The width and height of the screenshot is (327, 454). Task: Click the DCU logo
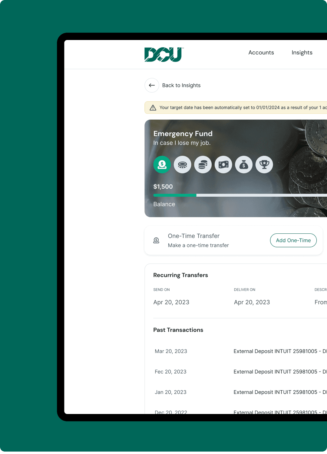[x=163, y=55]
